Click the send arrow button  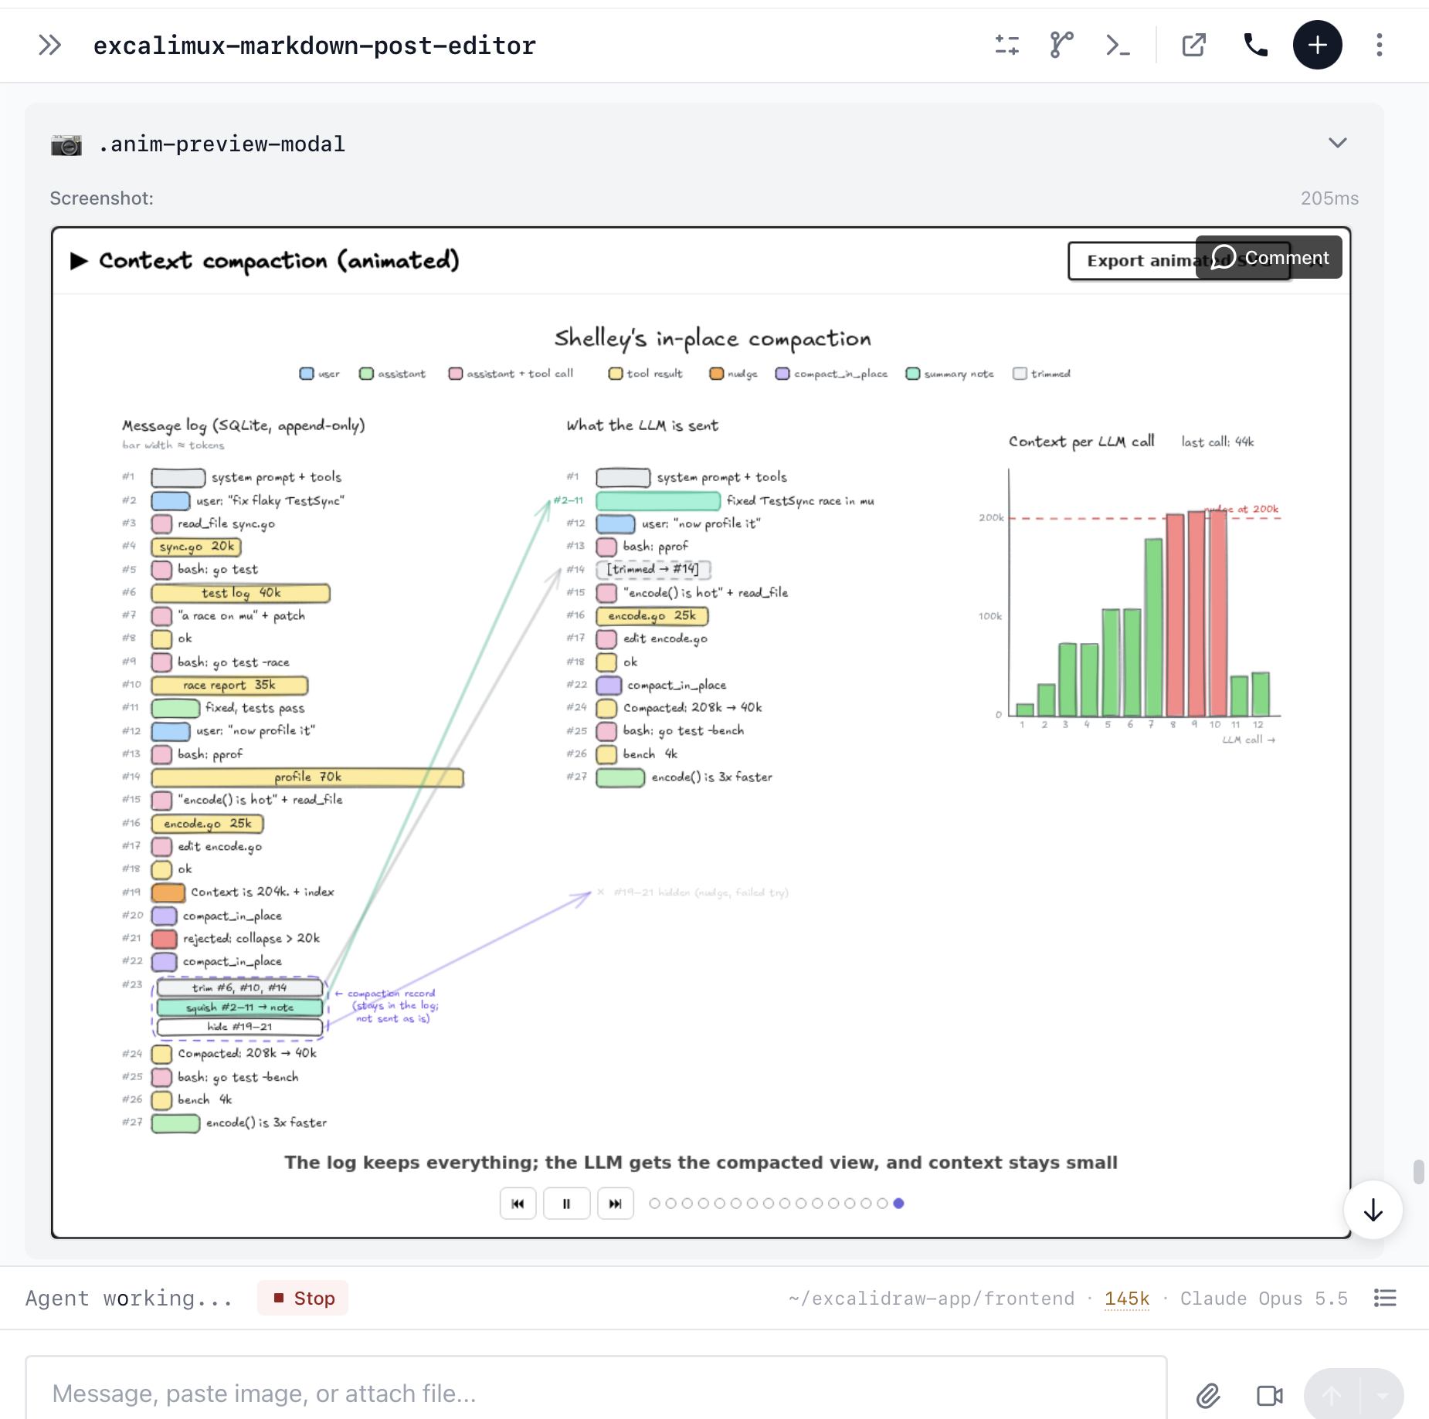point(1332,1395)
